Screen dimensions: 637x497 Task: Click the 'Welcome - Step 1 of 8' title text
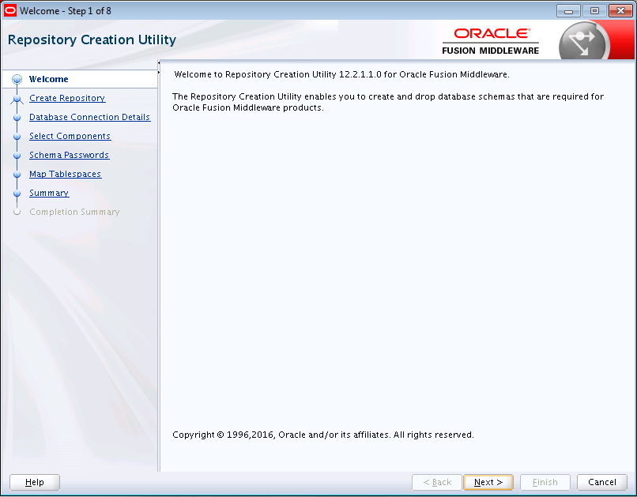pyautogui.click(x=66, y=11)
